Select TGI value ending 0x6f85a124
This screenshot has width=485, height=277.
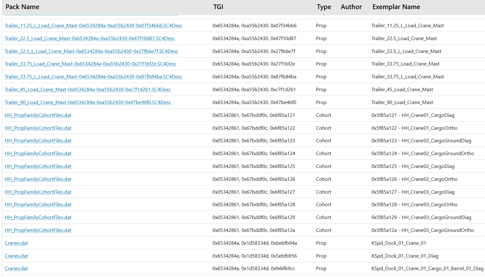[x=254, y=154]
